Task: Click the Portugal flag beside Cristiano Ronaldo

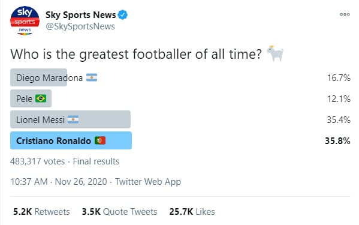Action: 100,140
